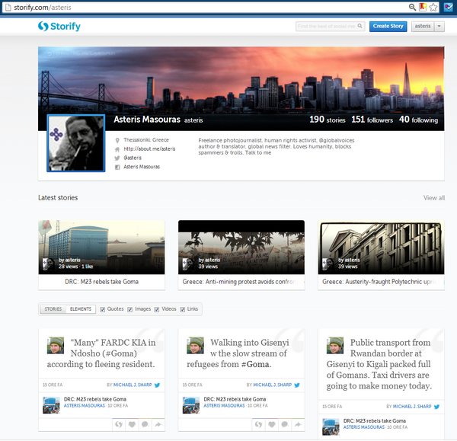Open the @asteris Twitter link
The width and height of the screenshot is (457, 441).
pyautogui.click(x=133, y=158)
